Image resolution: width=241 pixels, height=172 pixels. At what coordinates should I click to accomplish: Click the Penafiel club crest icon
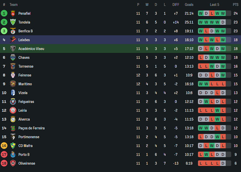[13, 14]
